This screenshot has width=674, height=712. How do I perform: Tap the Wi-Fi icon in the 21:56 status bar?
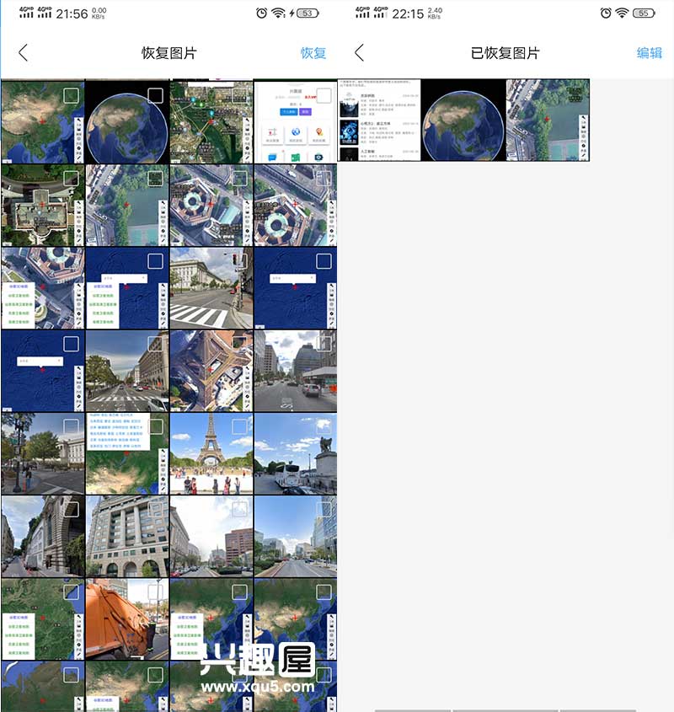coord(278,13)
